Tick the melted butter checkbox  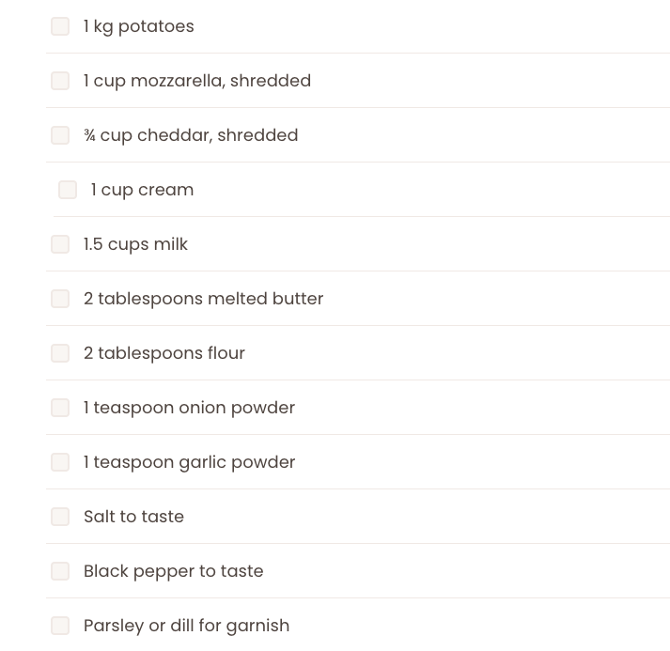coord(60,299)
